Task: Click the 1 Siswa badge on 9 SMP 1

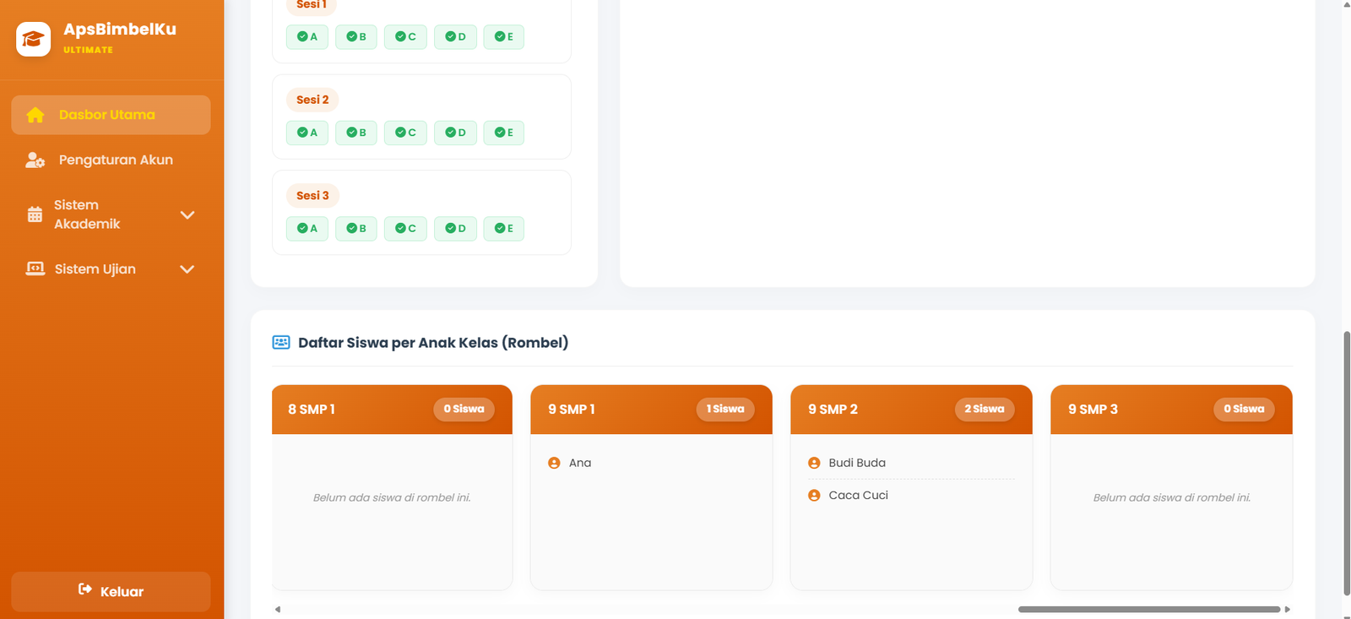Action: pyautogui.click(x=725, y=409)
